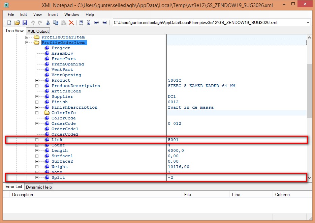The height and width of the screenshot is (223, 315).
Task: Click the Column header in Error List
Action: pyautogui.click(x=292, y=194)
